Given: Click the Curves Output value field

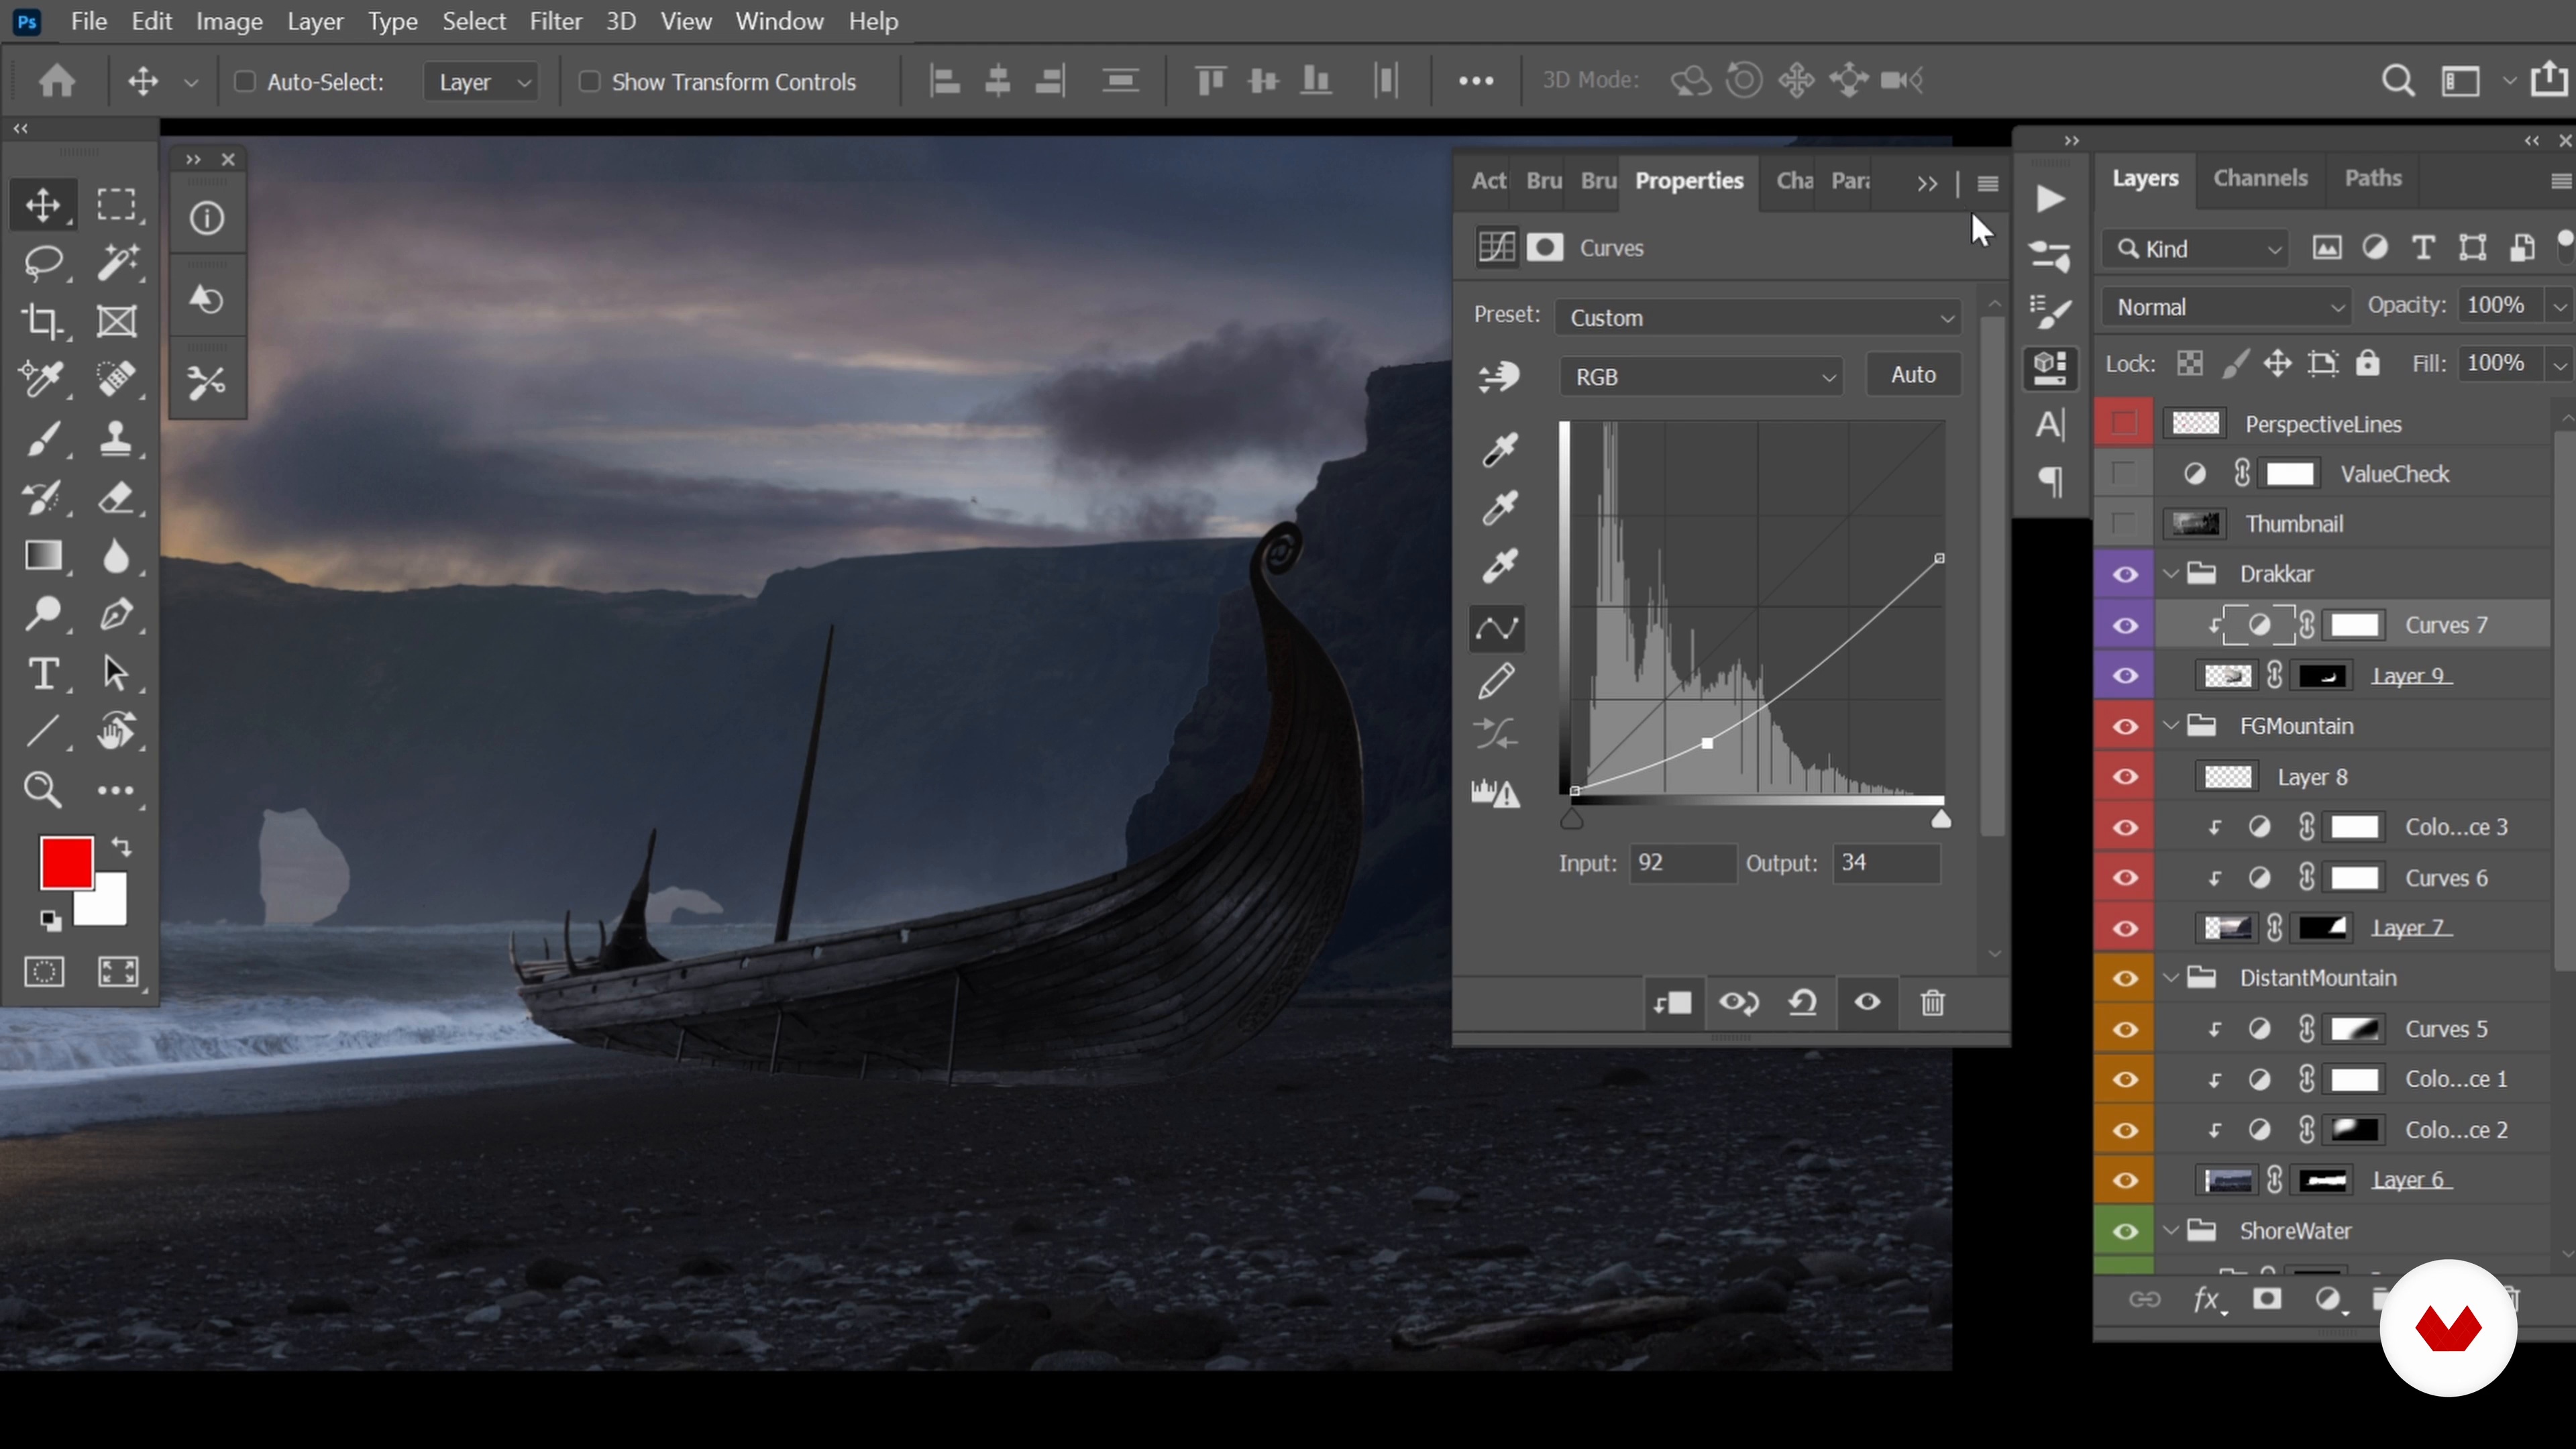Looking at the screenshot, I should pos(1887,863).
